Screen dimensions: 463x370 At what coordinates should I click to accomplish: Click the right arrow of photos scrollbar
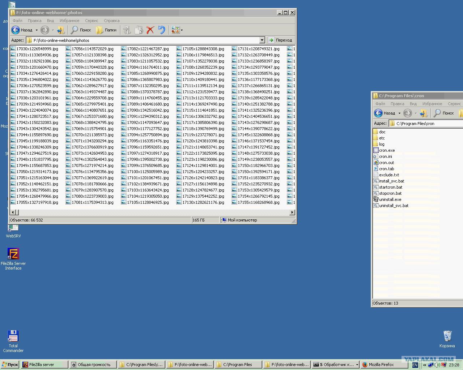pyautogui.click(x=292, y=212)
